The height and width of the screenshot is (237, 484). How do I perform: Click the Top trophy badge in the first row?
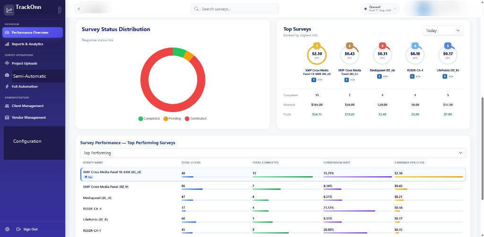point(88,177)
